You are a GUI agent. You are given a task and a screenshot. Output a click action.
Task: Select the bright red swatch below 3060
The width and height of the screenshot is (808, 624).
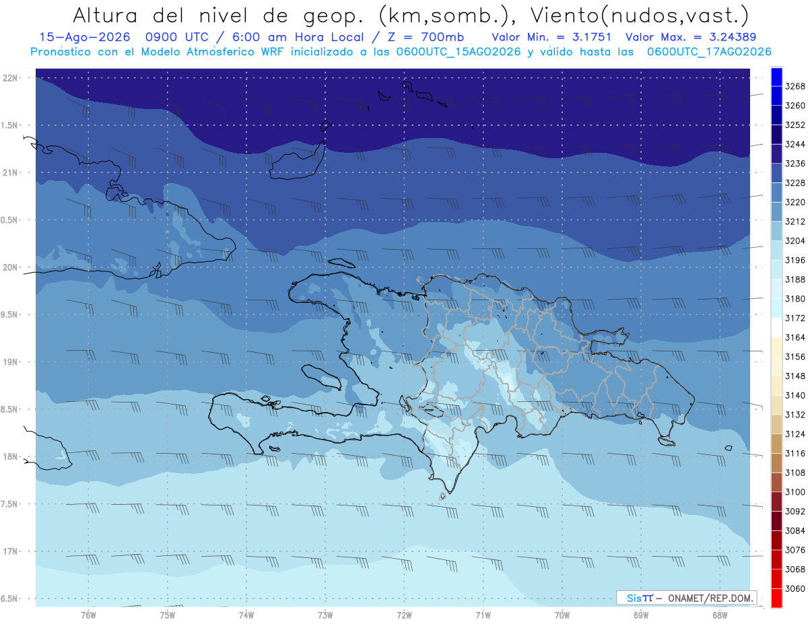tap(776, 598)
